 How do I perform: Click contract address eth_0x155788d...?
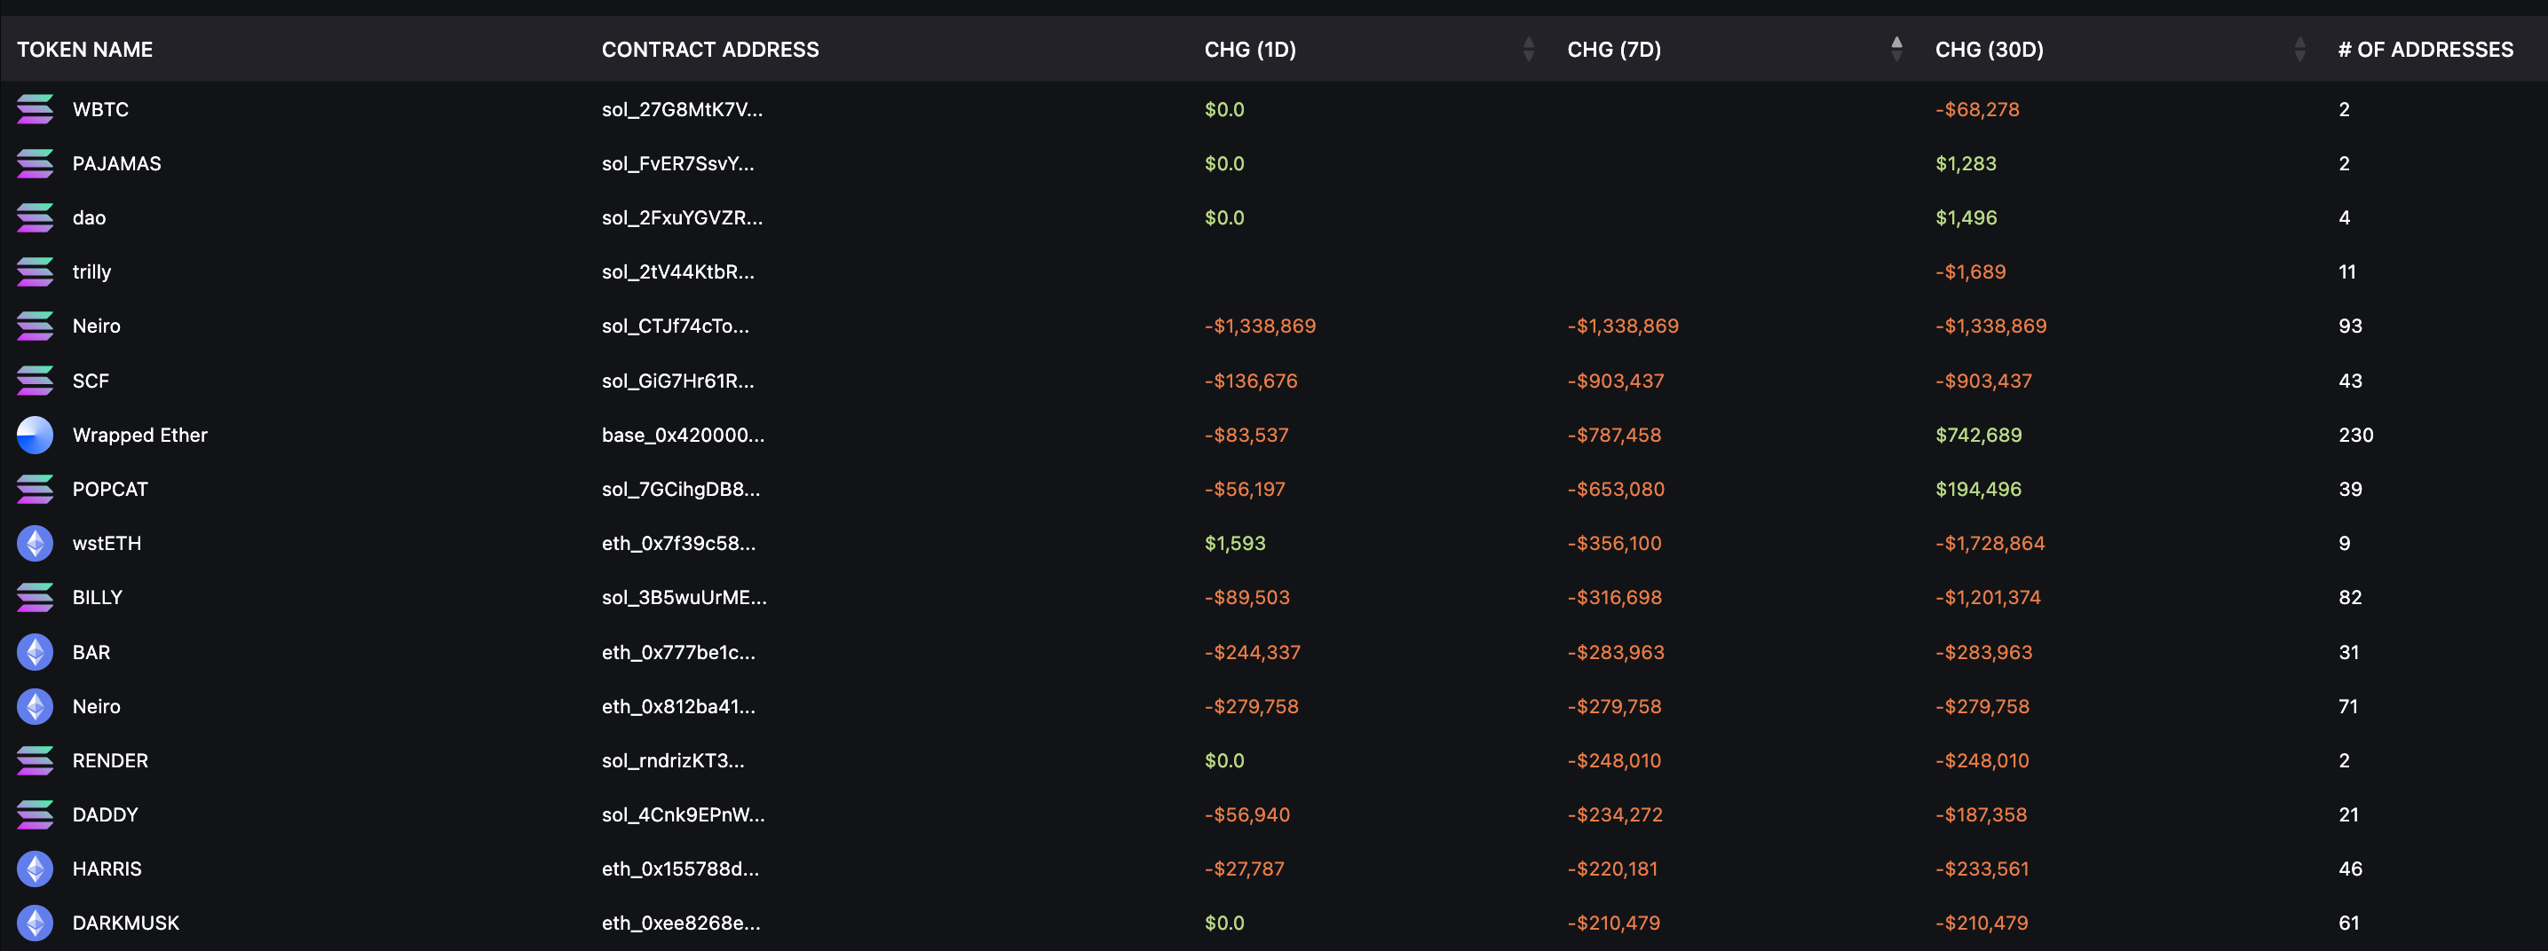tap(681, 869)
